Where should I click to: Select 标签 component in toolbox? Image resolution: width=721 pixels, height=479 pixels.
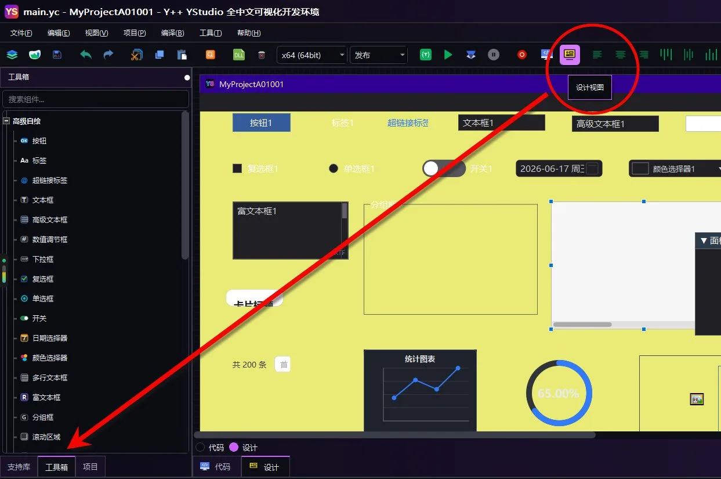click(39, 160)
